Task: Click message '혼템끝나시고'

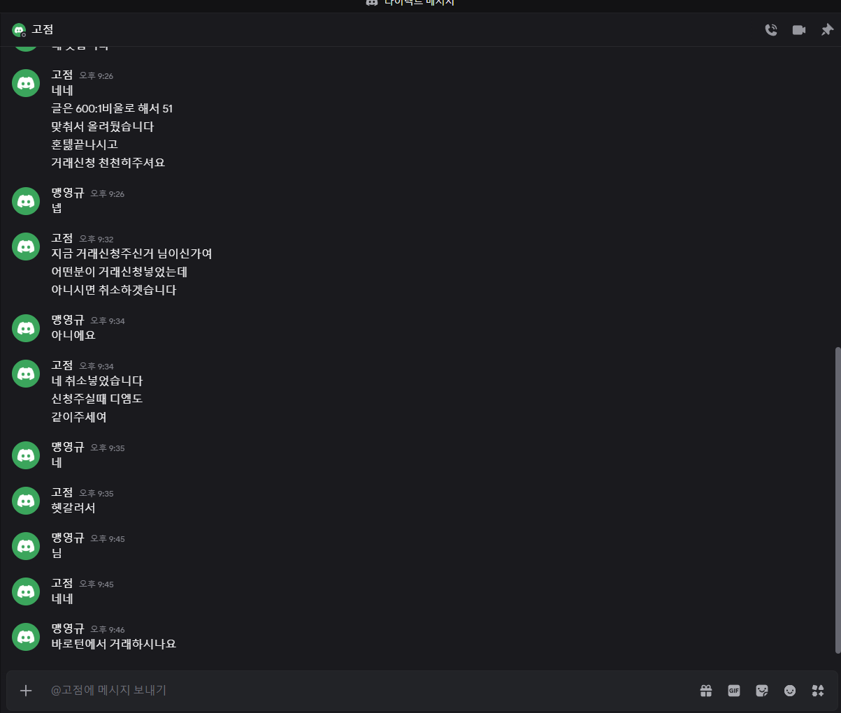Action: point(85,145)
